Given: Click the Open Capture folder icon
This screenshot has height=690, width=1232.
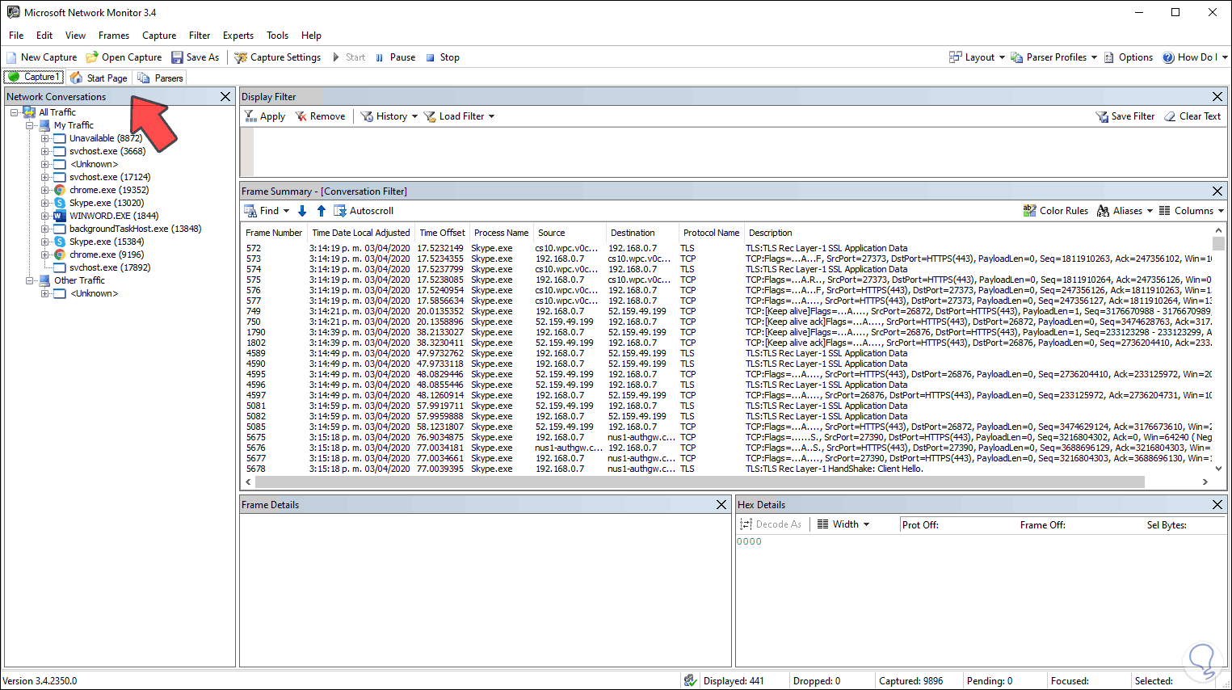Looking at the screenshot, I should point(92,57).
